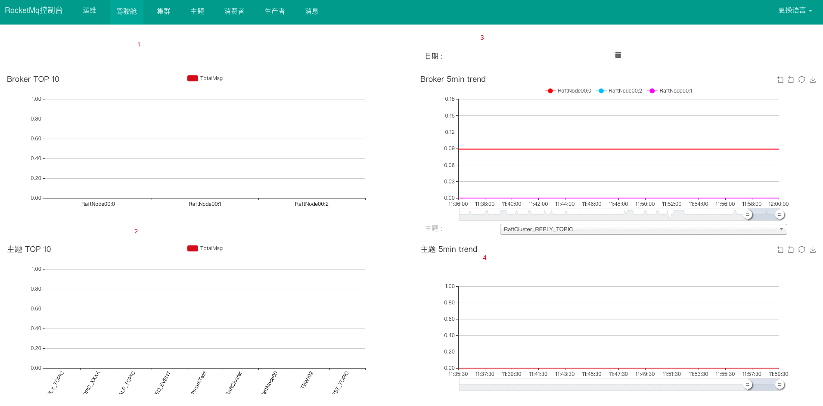Click the 主题 TOP 10 chart title

point(29,249)
